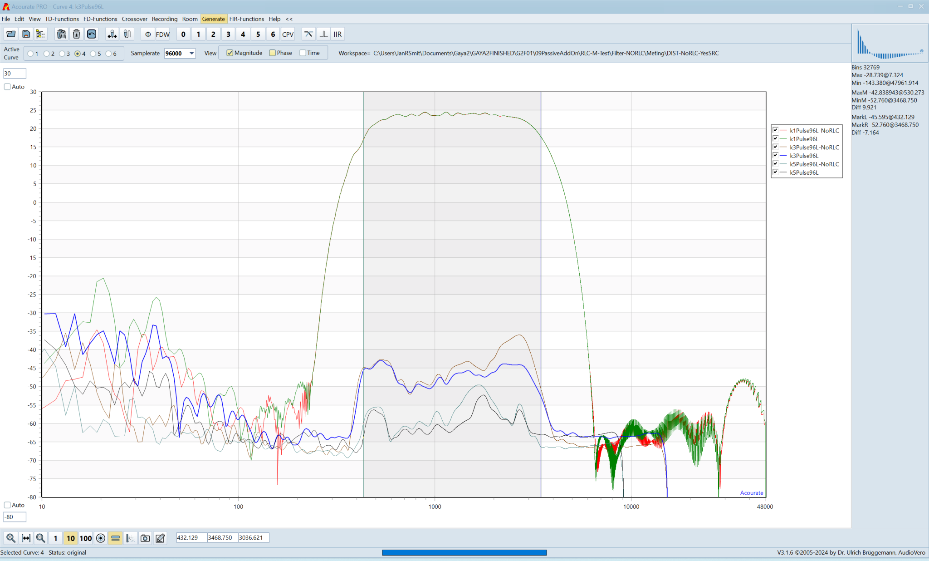Hide k1Pulse96L-NoRLC curve in legend
This screenshot has height=561, width=929.
pos(776,130)
